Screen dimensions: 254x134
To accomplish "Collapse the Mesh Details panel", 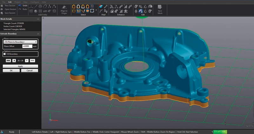I will 38,19.
